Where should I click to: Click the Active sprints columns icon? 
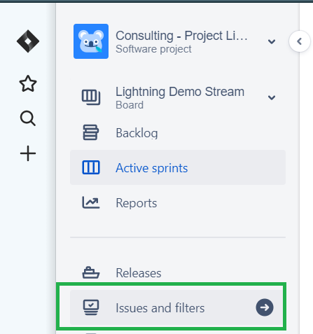pyautogui.click(x=91, y=167)
